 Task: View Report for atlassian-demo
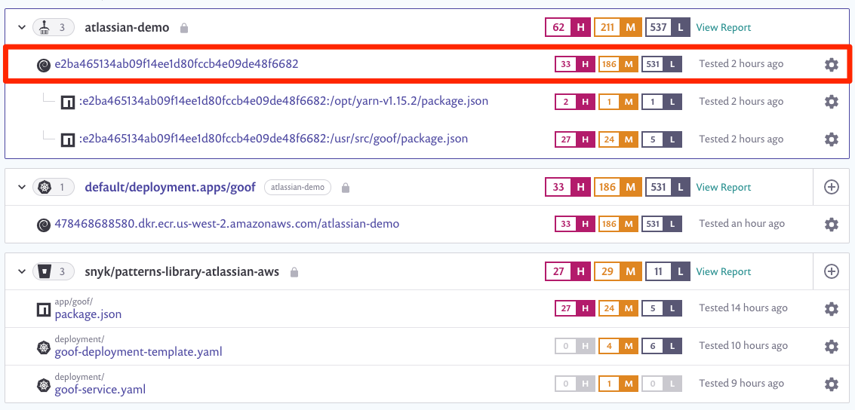coord(724,27)
